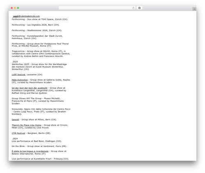Open the CTM Festival link
The height and width of the screenshot is (173, 205).
18,133
